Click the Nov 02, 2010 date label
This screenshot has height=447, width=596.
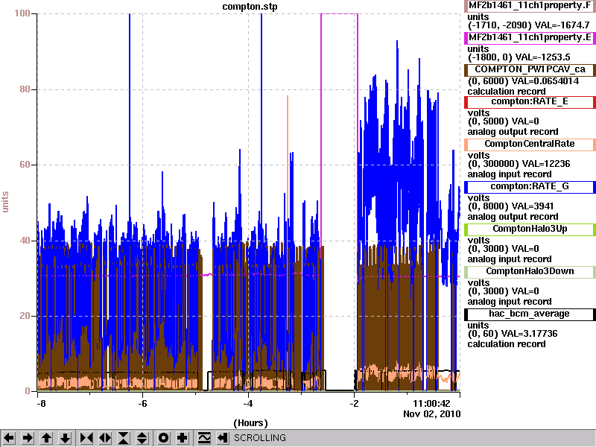click(432, 413)
